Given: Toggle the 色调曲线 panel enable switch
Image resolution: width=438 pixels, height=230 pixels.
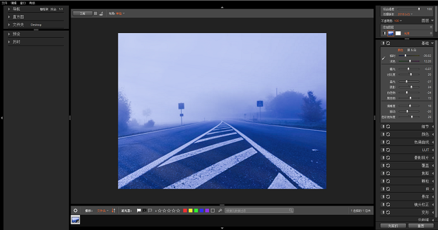Looking at the screenshot, I should (383, 142).
